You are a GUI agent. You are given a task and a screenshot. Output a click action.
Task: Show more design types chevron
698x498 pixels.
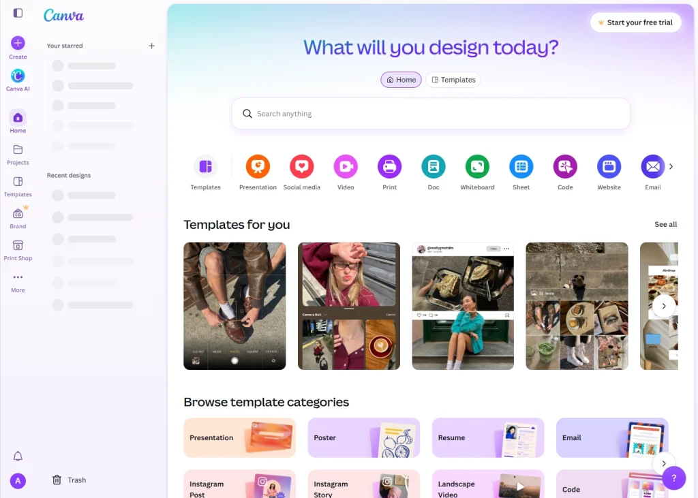coord(671,166)
